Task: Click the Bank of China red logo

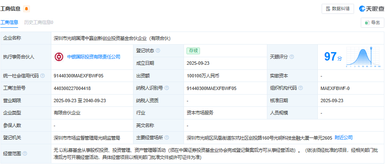Action: [x=59, y=57]
